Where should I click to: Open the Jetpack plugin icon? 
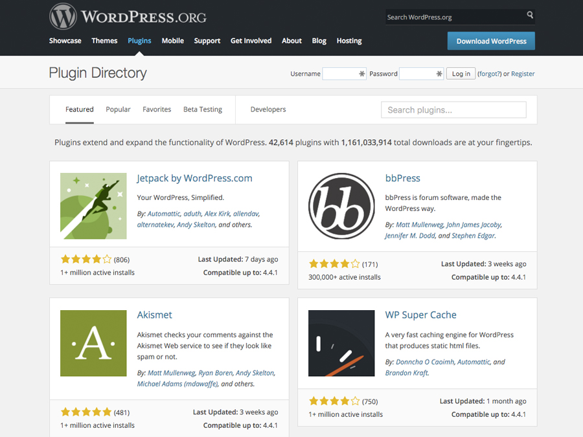(x=93, y=206)
